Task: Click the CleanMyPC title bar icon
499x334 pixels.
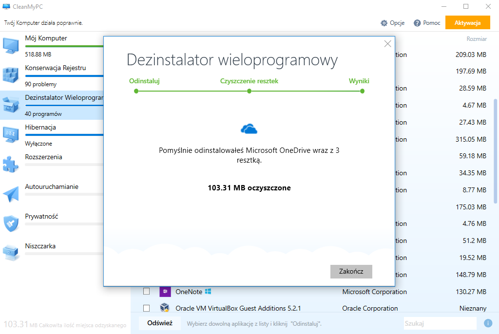Action: (x=6, y=6)
